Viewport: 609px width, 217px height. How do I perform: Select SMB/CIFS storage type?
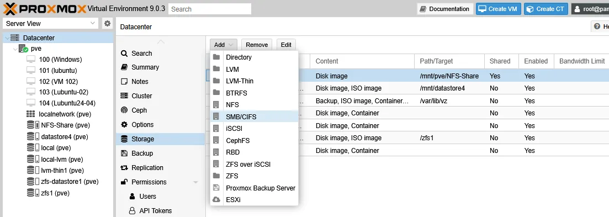point(254,117)
